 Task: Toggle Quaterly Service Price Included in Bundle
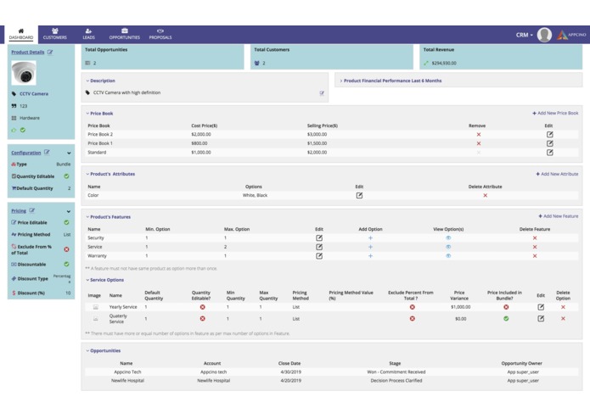[506, 319]
